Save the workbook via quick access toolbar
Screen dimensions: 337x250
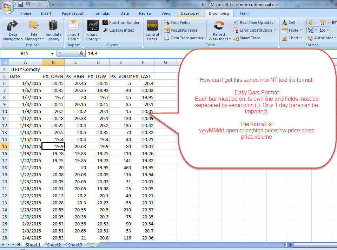tap(21, 4)
